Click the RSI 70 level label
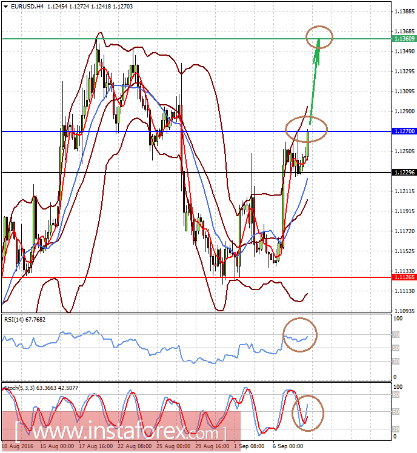The height and width of the screenshot is (453, 417). click(x=396, y=334)
